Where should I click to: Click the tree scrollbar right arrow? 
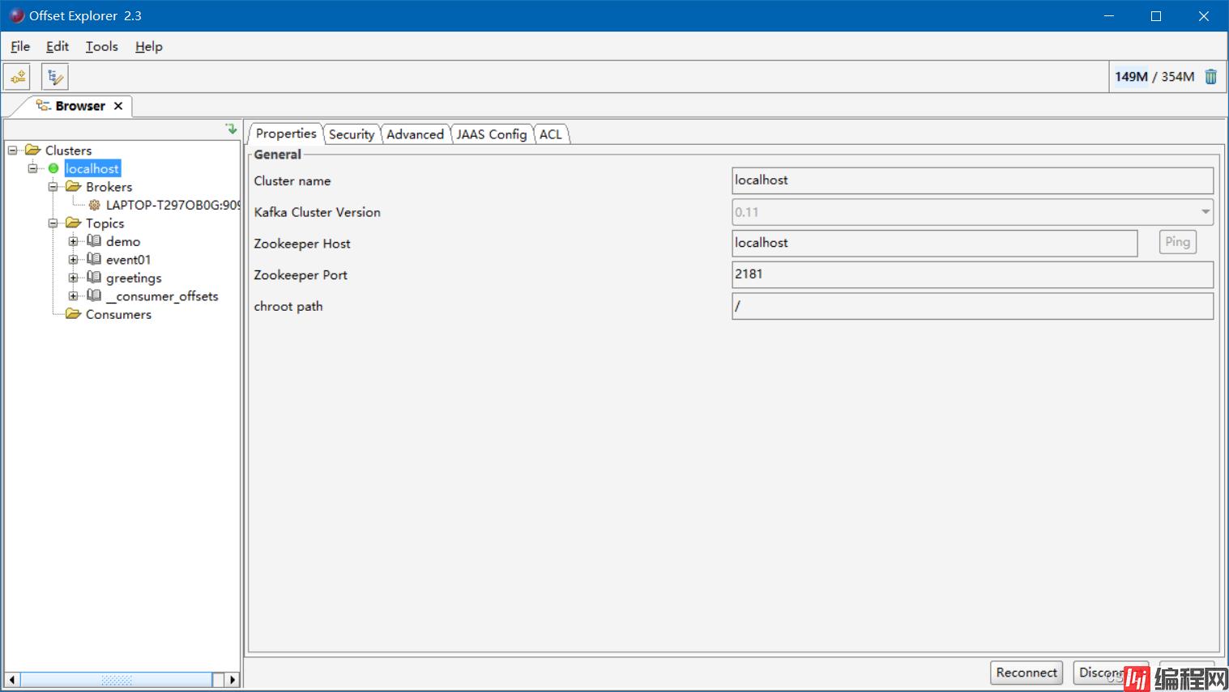point(233,680)
